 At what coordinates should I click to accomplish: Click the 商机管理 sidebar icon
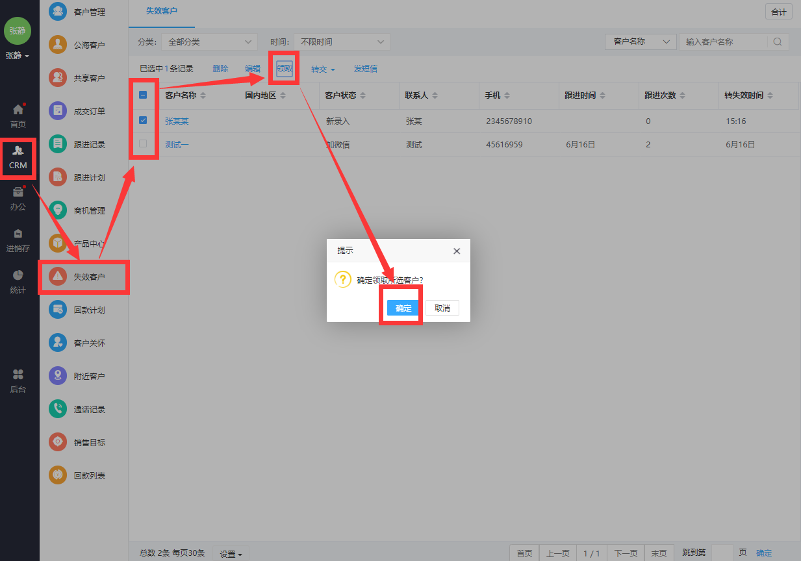pyautogui.click(x=58, y=210)
